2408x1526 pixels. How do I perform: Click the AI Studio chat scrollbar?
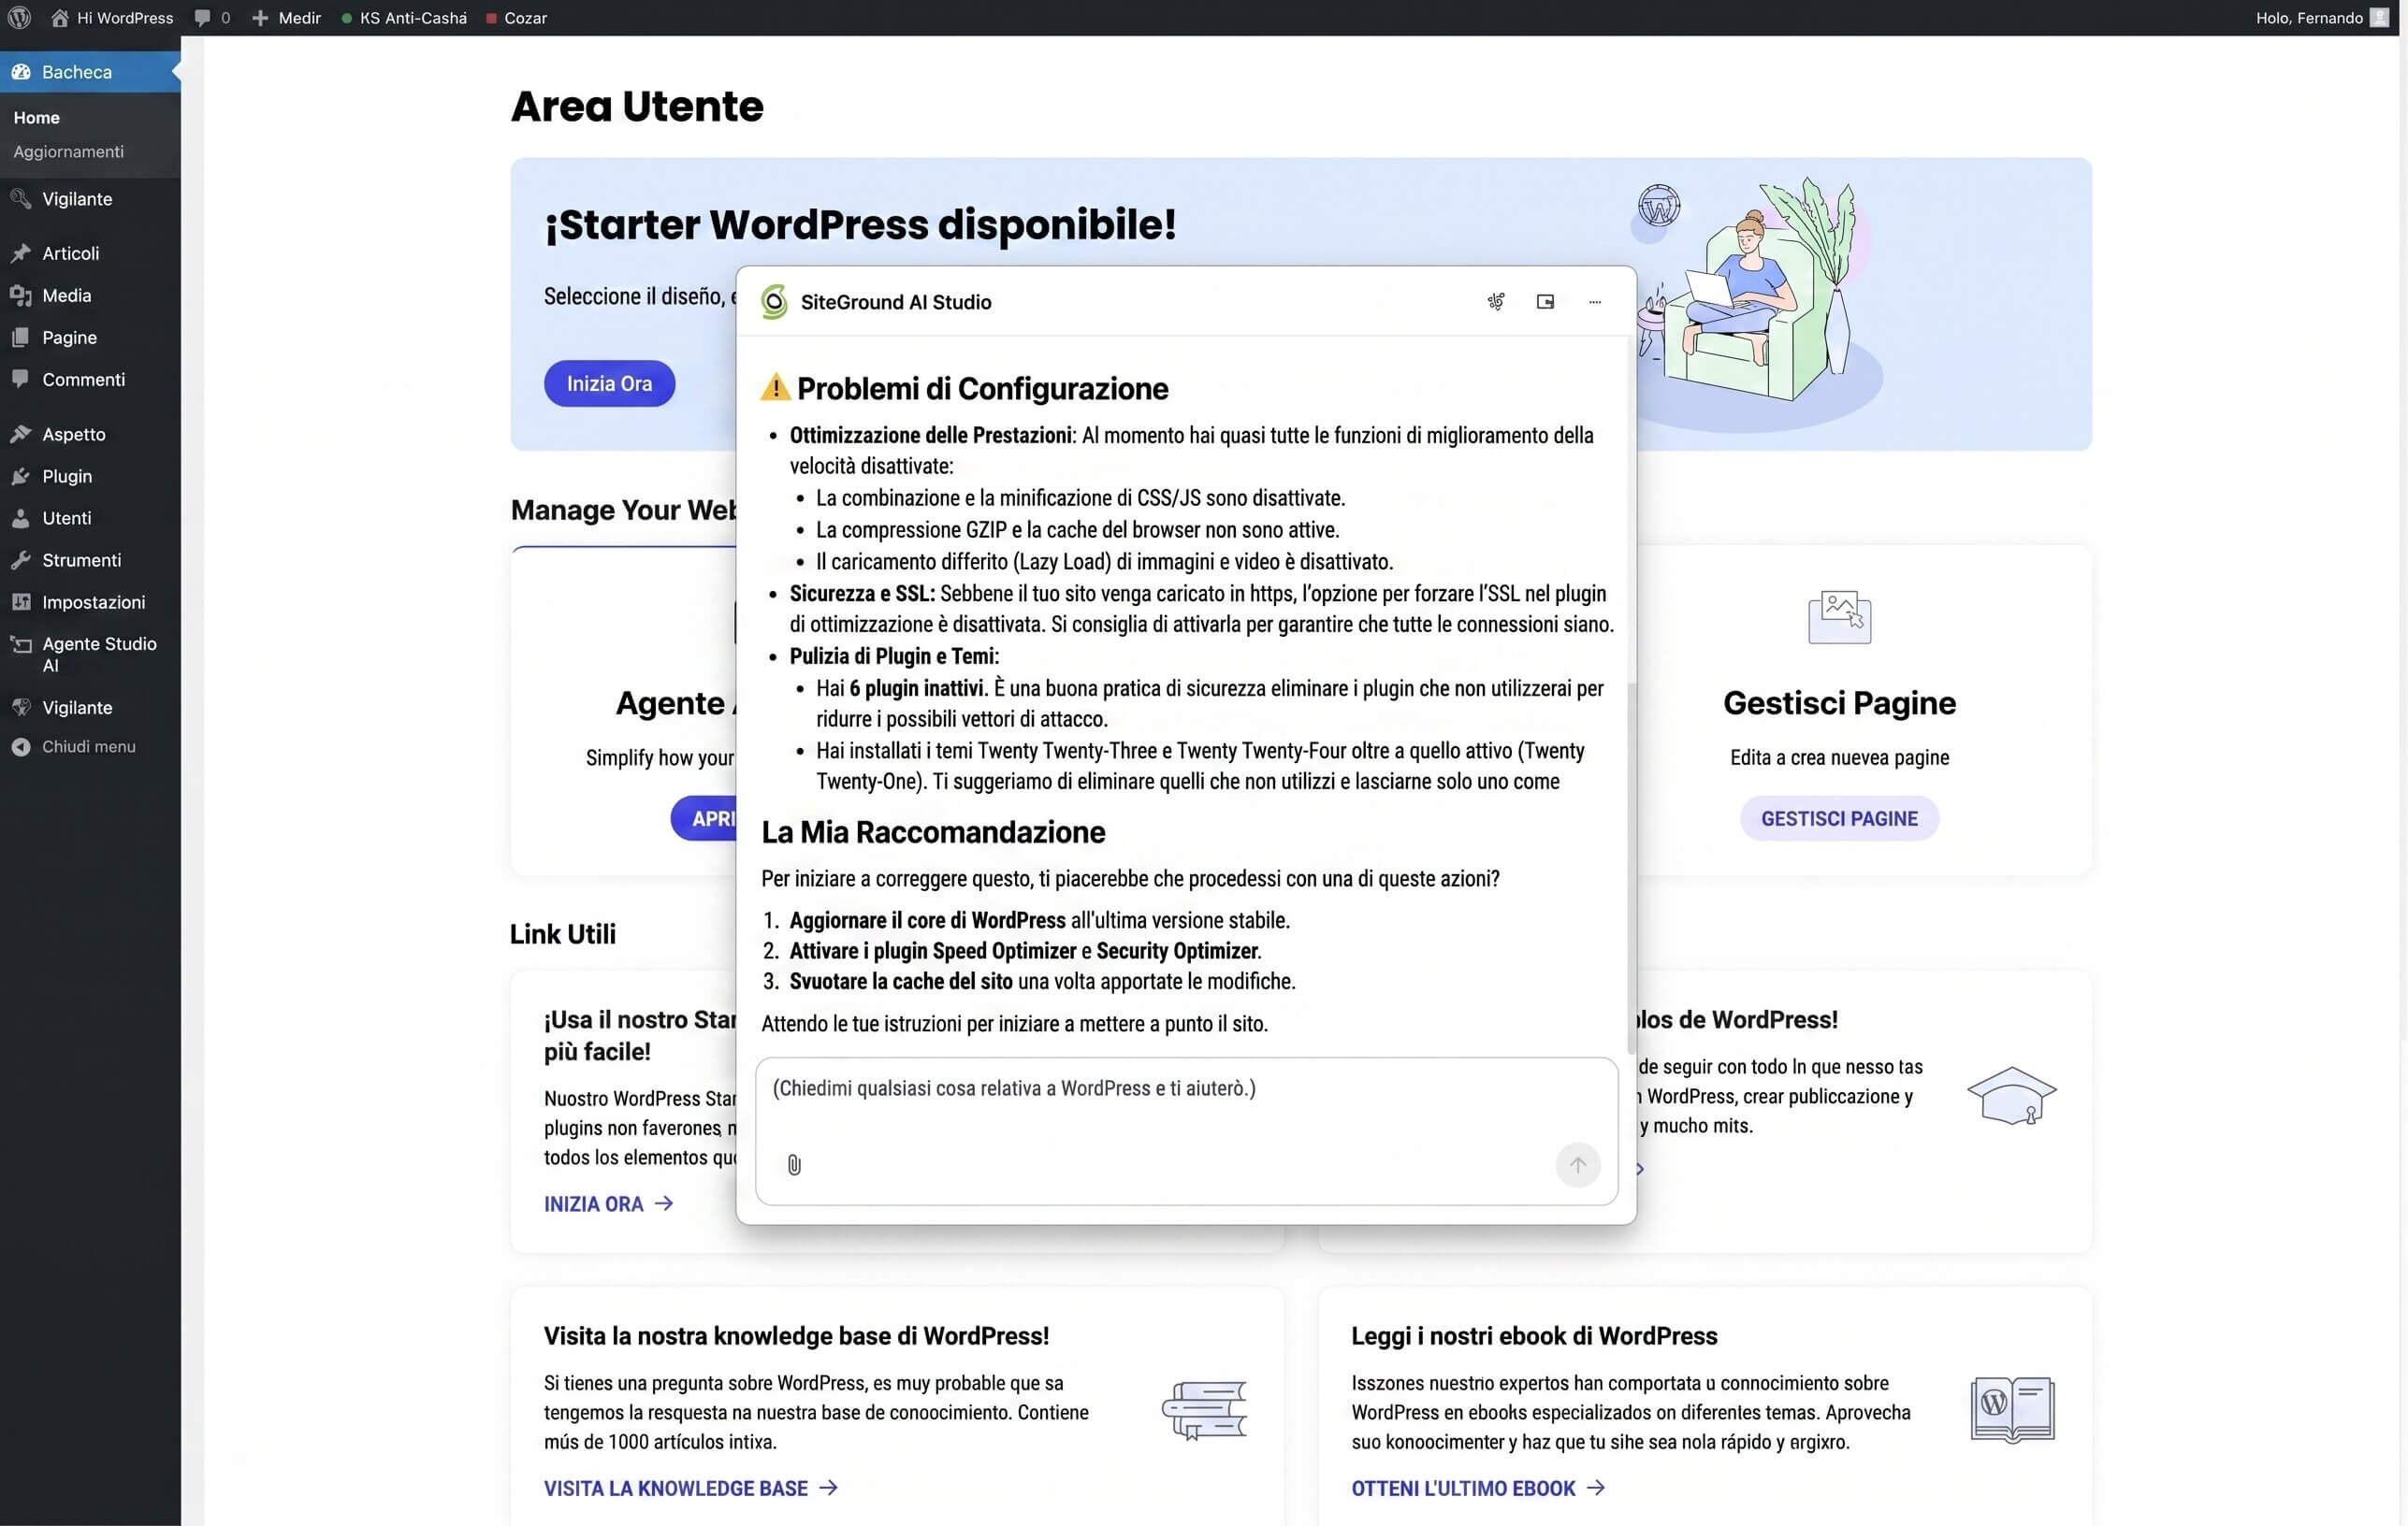tap(1631, 870)
